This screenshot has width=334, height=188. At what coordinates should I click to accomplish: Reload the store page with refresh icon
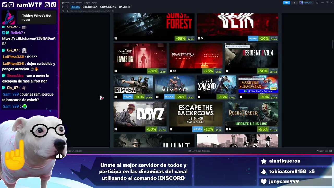click(x=63, y=11)
